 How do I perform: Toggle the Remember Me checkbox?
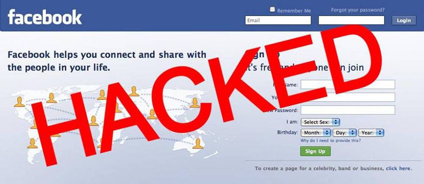click(x=272, y=10)
